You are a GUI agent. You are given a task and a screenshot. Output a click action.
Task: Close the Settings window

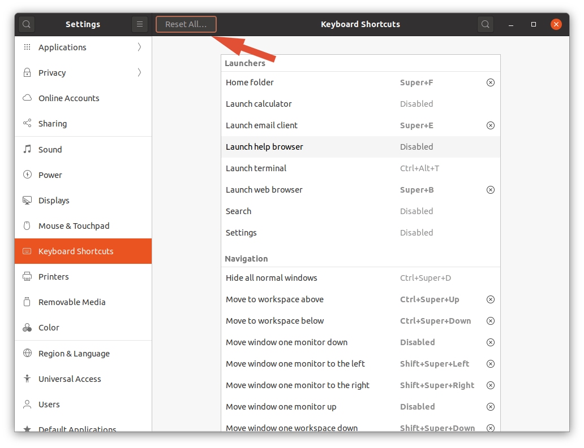[x=556, y=24]
